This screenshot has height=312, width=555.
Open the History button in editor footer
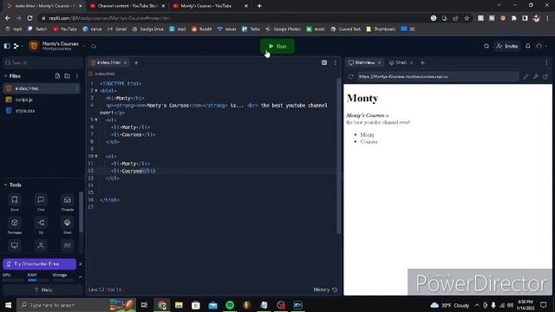coord(325,289)
